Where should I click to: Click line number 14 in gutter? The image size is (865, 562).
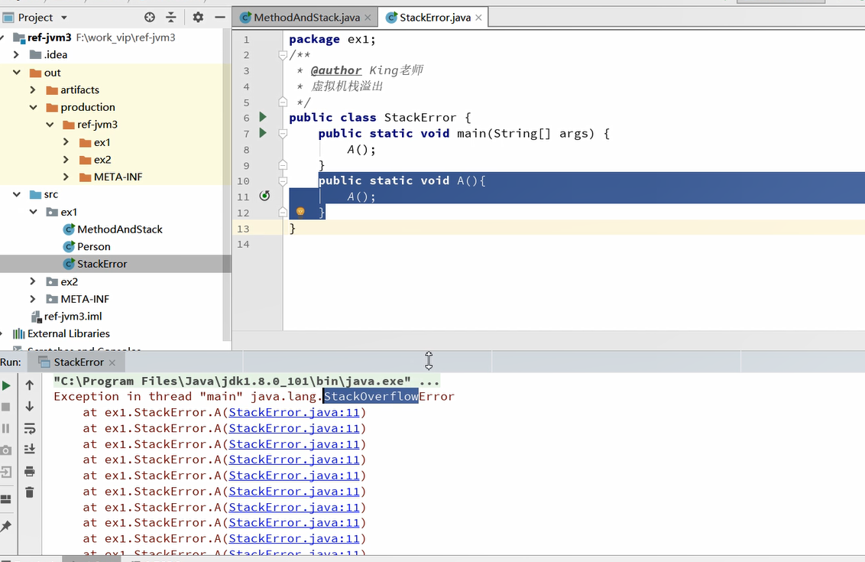[243, 244]
